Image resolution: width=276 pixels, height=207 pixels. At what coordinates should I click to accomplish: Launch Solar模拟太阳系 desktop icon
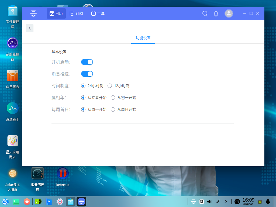[x=12, y=180]
